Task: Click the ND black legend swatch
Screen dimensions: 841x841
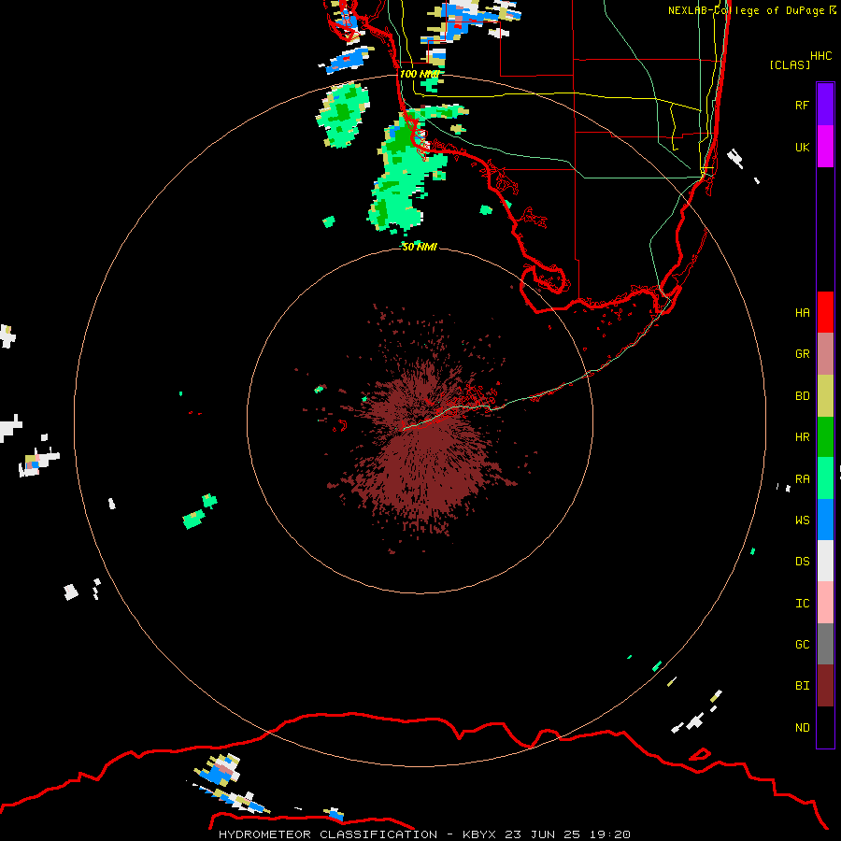Action: click(x=825, y=727)
